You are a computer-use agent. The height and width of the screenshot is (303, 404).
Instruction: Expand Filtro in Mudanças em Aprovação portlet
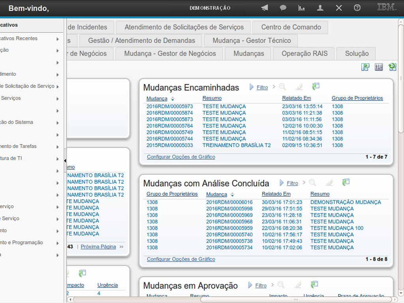click(x=261, y=285)
